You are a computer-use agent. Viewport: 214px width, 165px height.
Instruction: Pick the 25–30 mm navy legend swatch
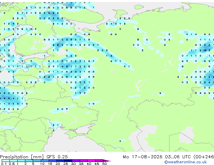click(68, 161)
